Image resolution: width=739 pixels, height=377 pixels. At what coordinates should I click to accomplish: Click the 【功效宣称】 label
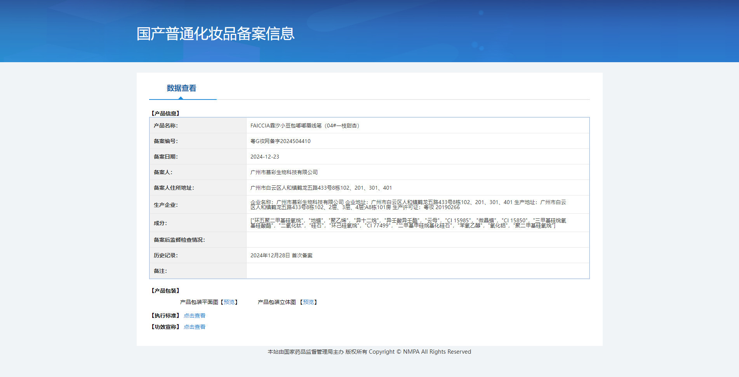(x=165, y=327)
